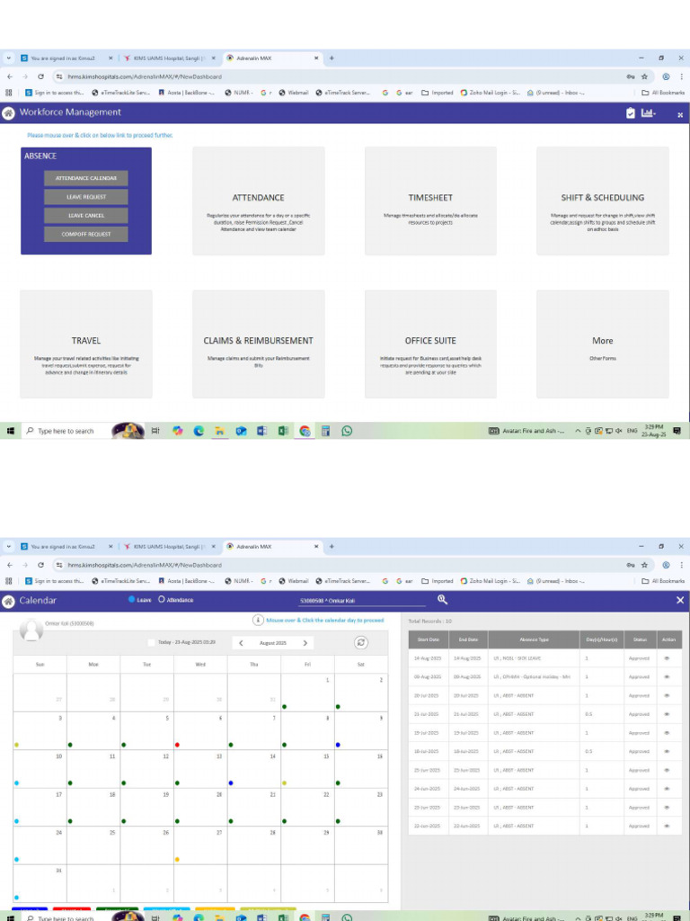
Task: Go to previous month with left chevron
Action: (241, 643)
